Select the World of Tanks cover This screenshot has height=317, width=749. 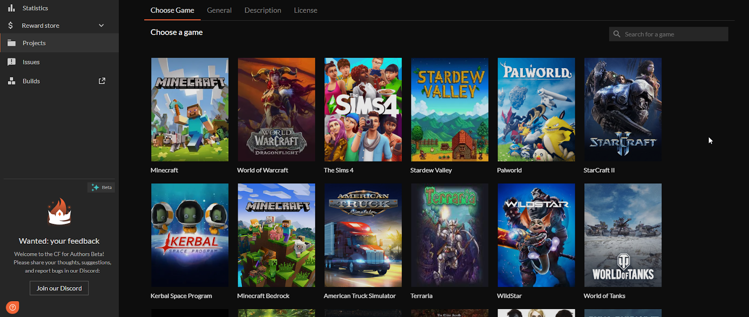(623, 235)
